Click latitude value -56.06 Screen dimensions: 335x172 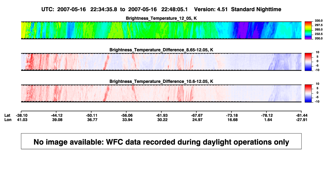[127, 115]
